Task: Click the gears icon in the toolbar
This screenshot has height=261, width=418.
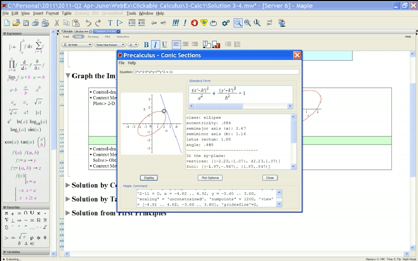Action: 226,23
